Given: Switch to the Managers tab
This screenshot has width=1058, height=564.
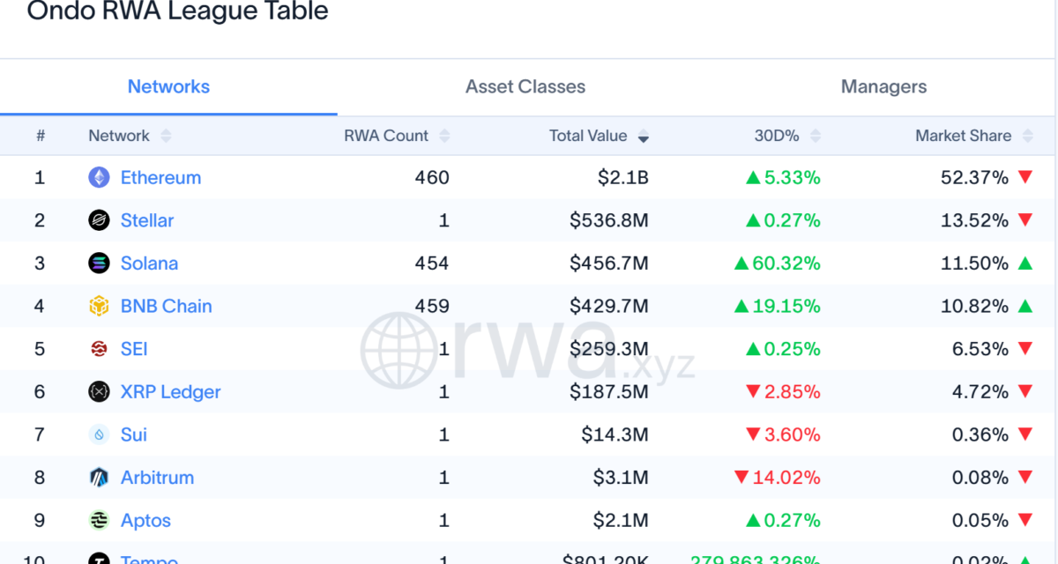Looking at the screenshot, I should pyautogui.click(x=883, y=86).
